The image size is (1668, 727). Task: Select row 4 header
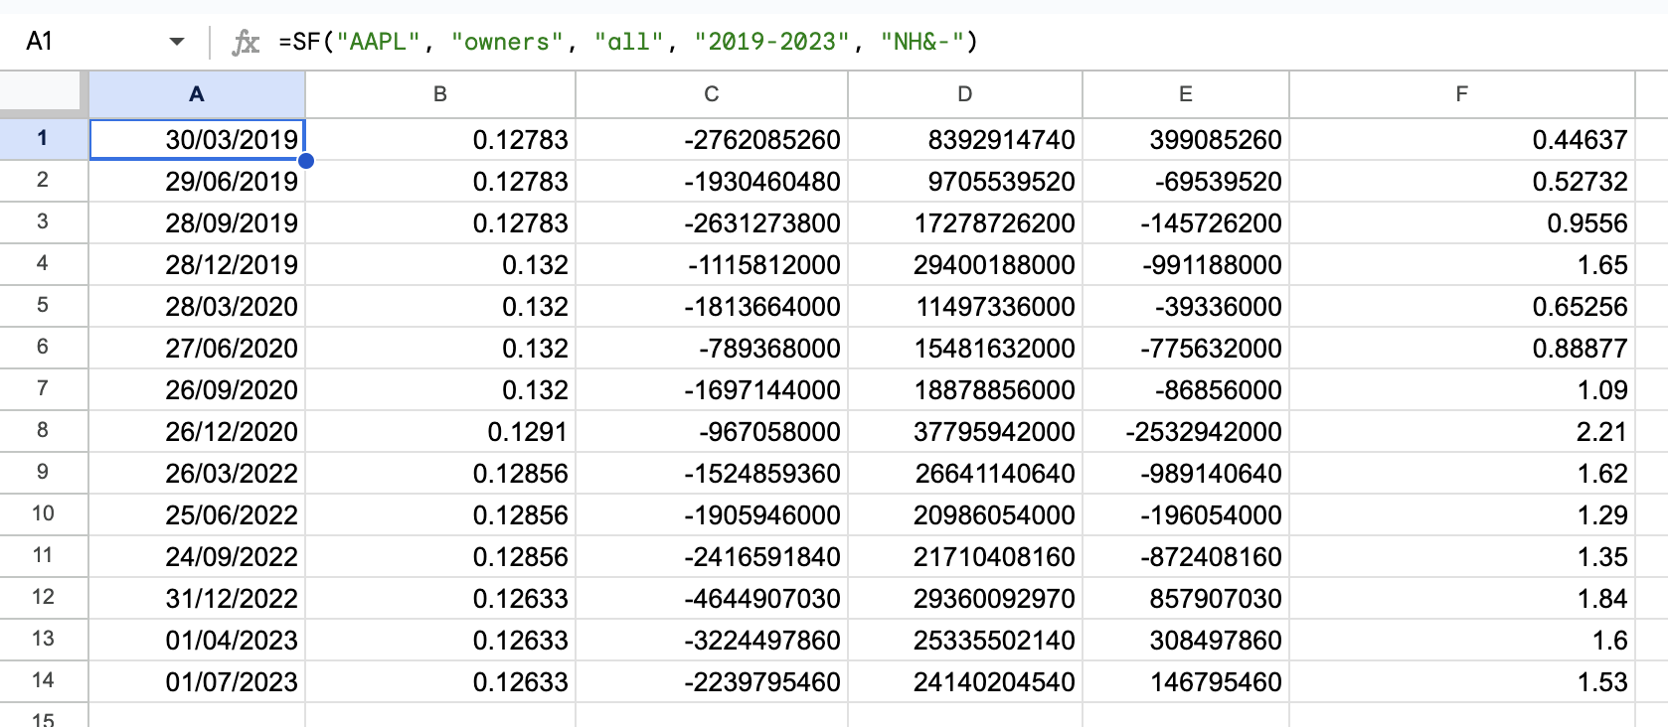pos(44,264)
